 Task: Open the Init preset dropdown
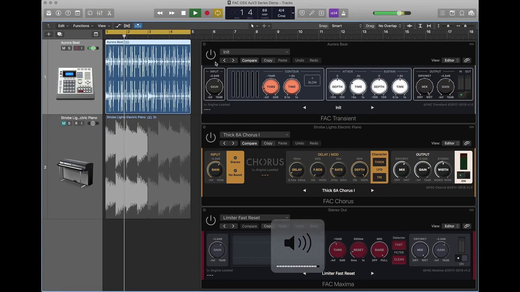click(x=255, y=52)
